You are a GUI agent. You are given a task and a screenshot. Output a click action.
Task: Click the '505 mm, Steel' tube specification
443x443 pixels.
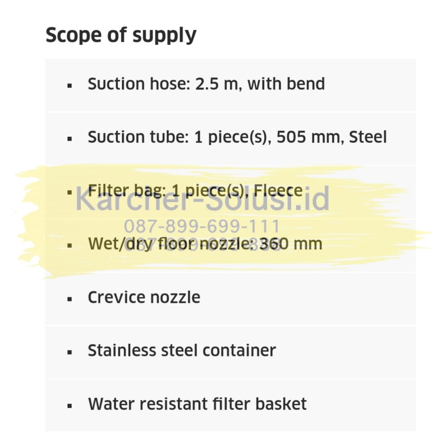(x=331, y=137)
